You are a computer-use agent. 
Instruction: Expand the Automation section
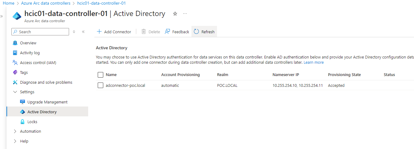pyautogui.click(x=15, y=131)
